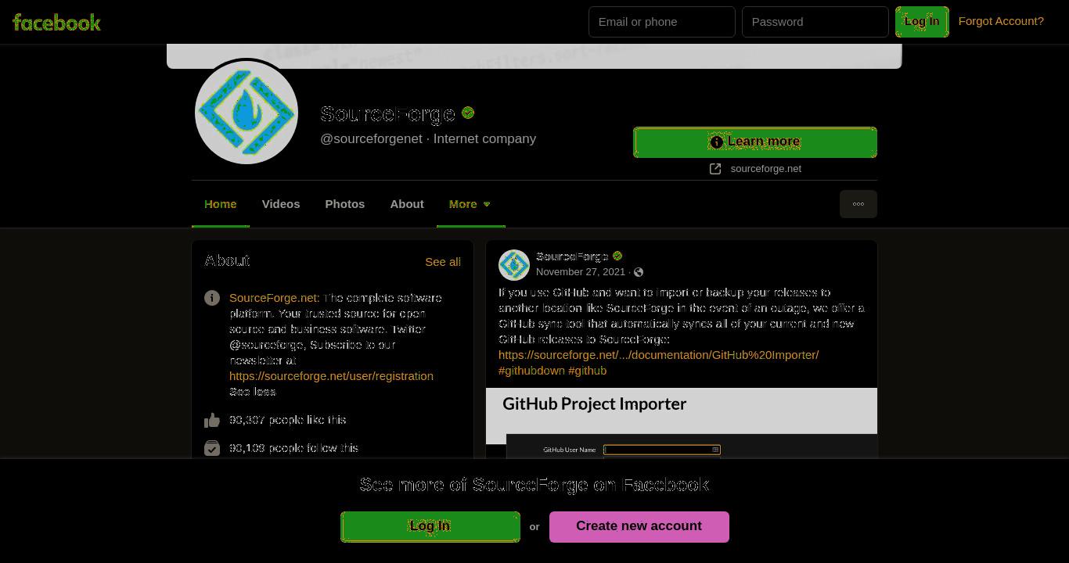Click the Password field
The height and width of the screenshot is (563, 1069).
coord(815,22)
